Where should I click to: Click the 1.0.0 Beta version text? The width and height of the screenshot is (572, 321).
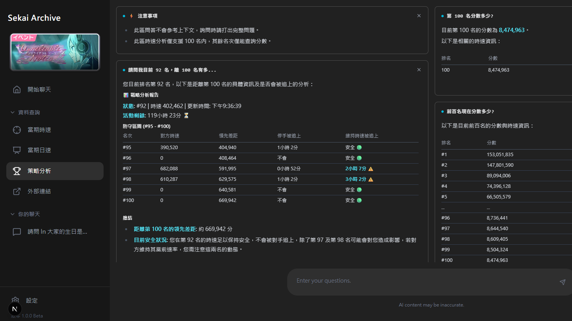coord(32,316)
